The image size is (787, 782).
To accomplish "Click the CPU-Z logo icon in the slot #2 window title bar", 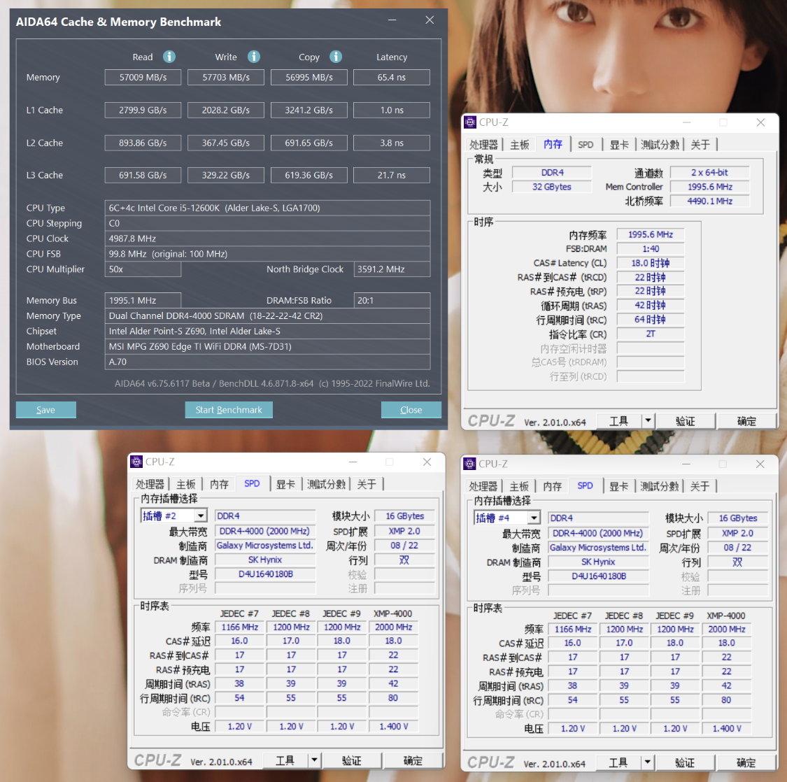I will pos(135,462).
